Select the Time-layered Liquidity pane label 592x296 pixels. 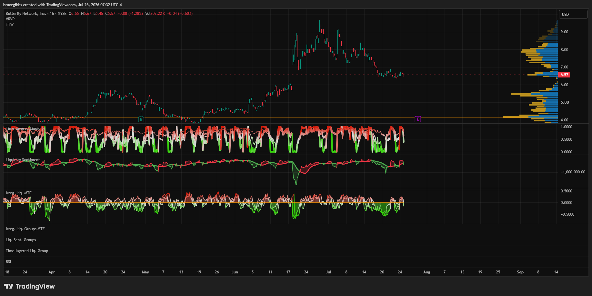pyautogui.click(x=25, y=128)
